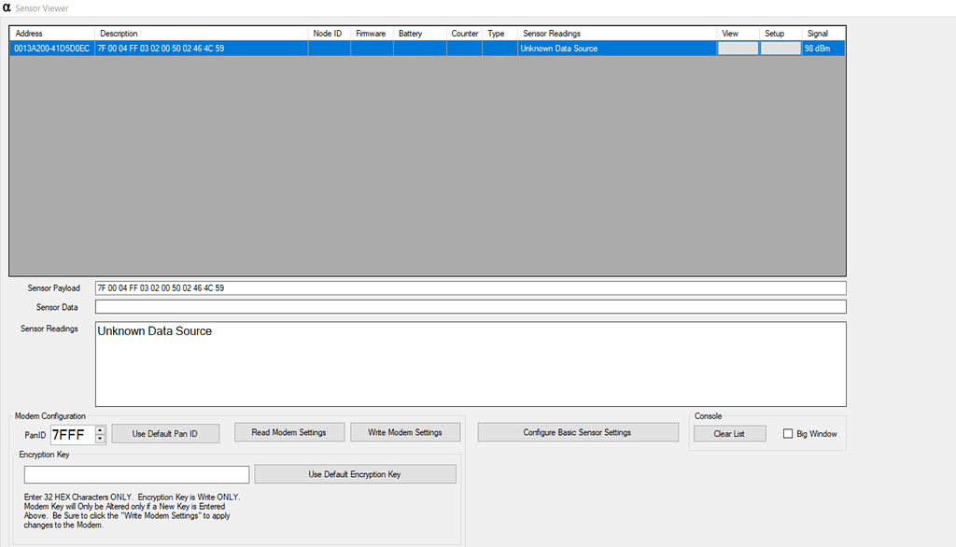The height and width of the screenshot is (547, 956).
Task: Click inside the Sensor Readings text box
Action: tap(470, 364)
